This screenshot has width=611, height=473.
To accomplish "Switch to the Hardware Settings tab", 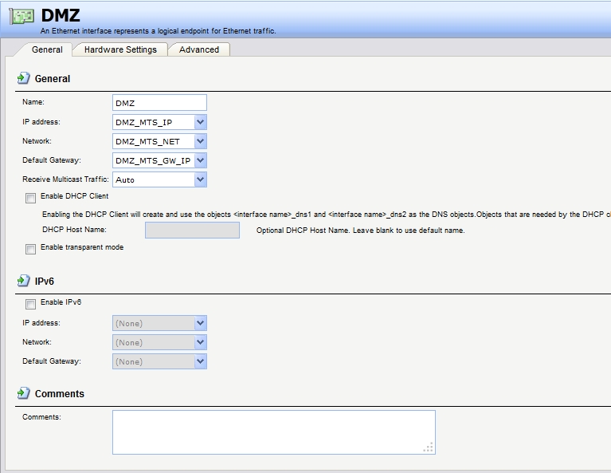I will pos(120,49).
